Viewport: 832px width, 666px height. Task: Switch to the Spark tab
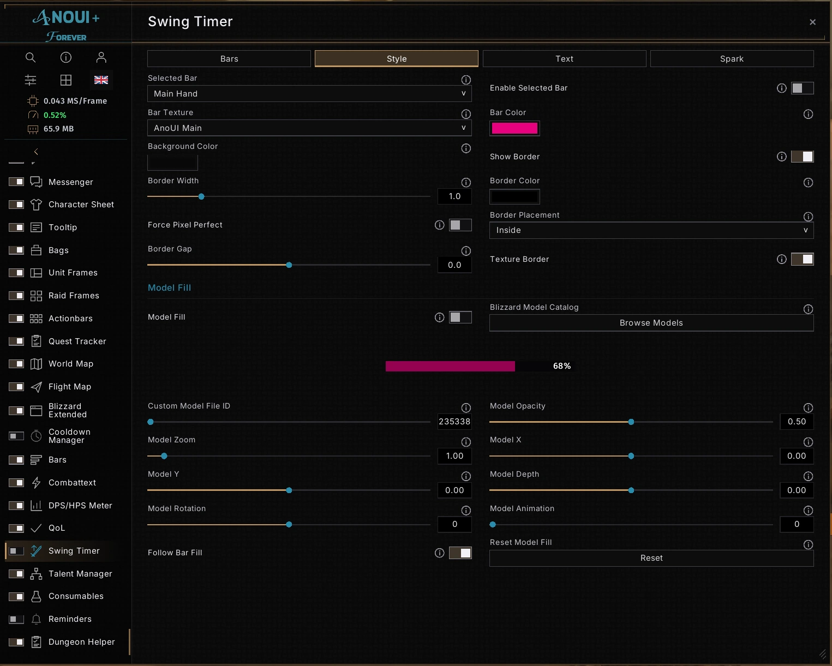pyautogui.click(x=732, y=59)
